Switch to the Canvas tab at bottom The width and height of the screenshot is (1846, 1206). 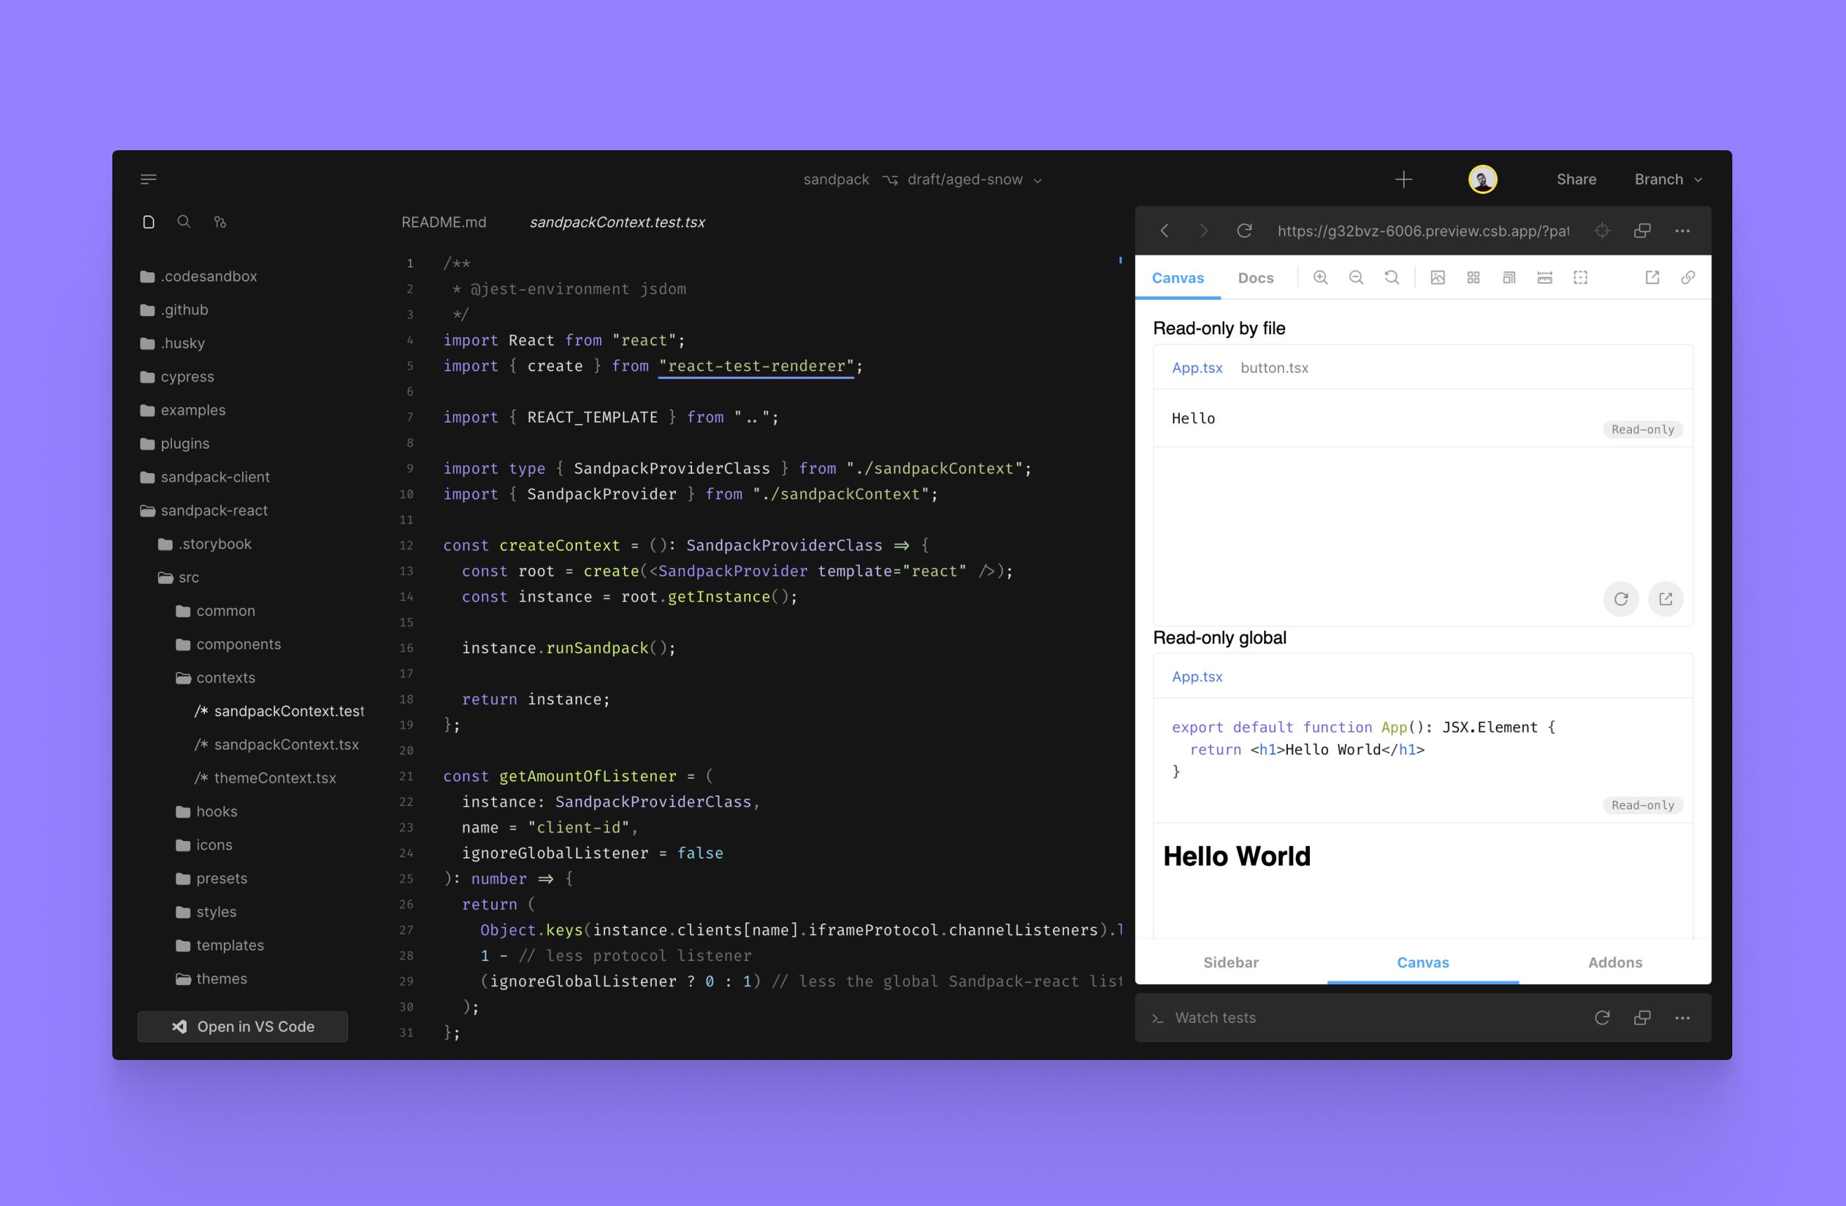pyautogui.click(x=1422, y=962)
